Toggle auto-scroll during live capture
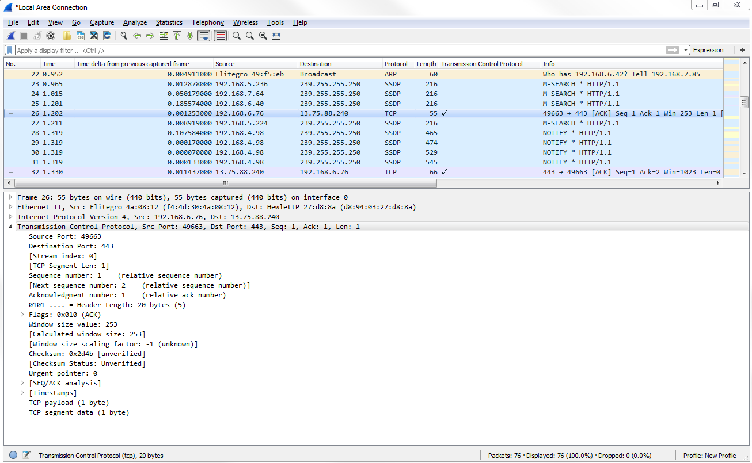This screenshot has width=752, height=463. click(x=203, y=36)
